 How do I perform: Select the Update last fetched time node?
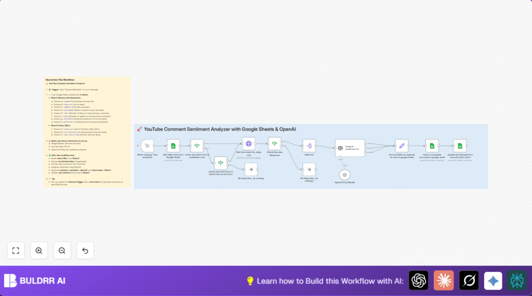pos(460,146)
